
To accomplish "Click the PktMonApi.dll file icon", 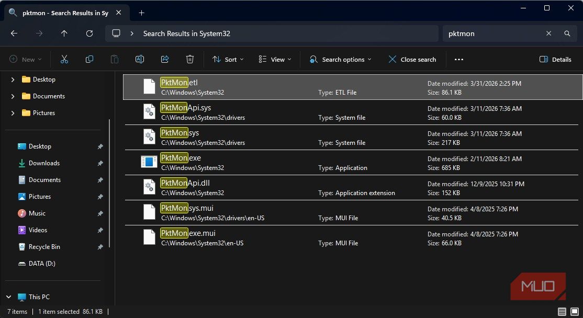I will [149, 187].
